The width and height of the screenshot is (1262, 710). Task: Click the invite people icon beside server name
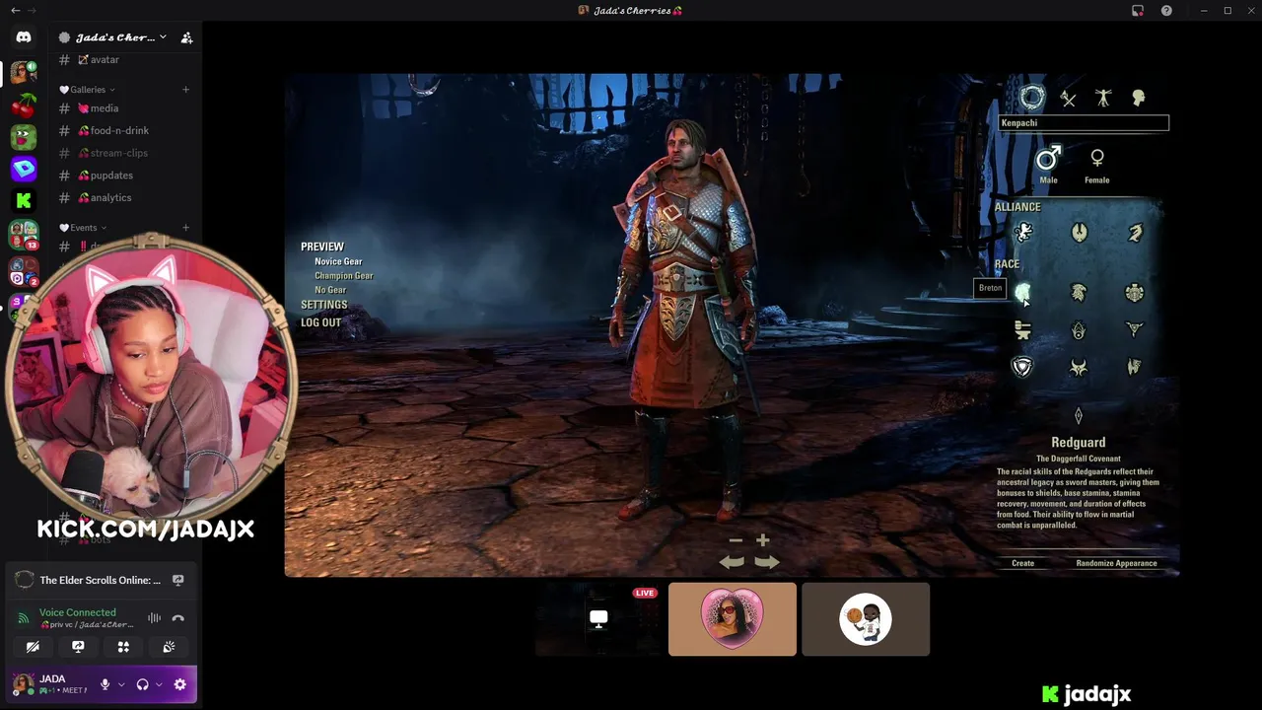[x=186, y=37]
